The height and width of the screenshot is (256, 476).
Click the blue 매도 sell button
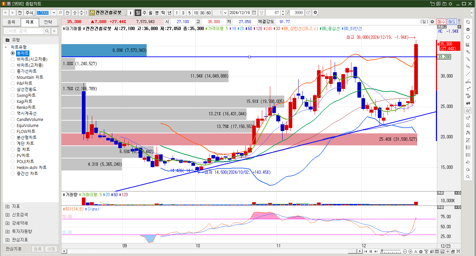pos(452,22)
